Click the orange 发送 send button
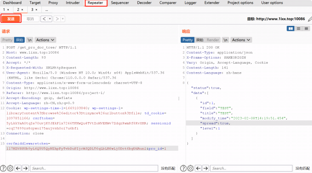 pyautogui.click(x=11, y=19)
